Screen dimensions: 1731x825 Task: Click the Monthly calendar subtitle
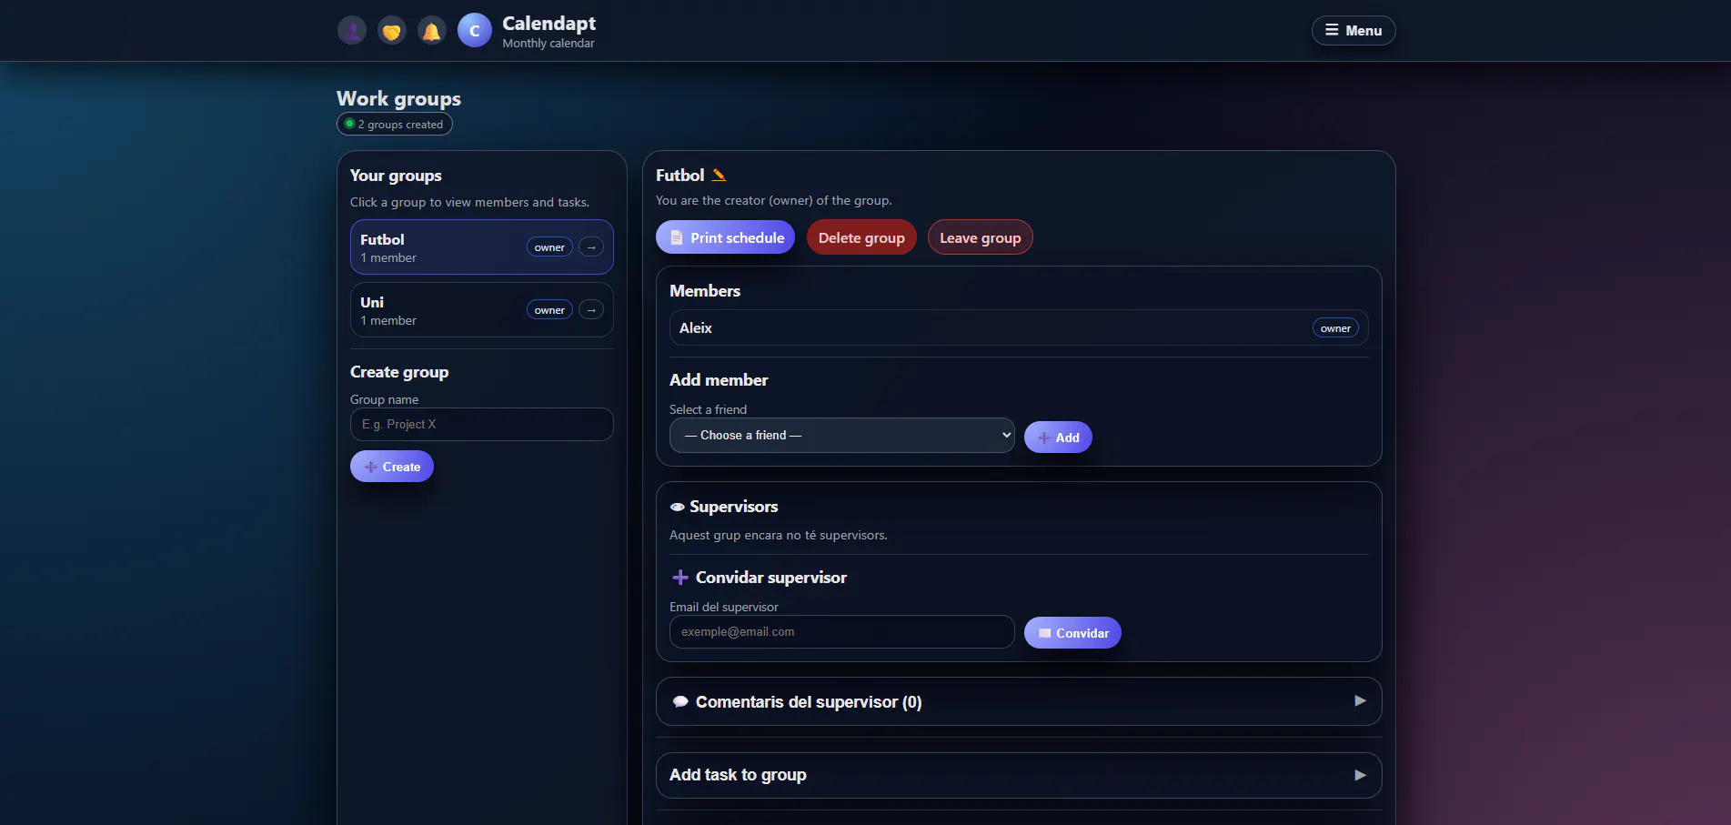[548, 44]
